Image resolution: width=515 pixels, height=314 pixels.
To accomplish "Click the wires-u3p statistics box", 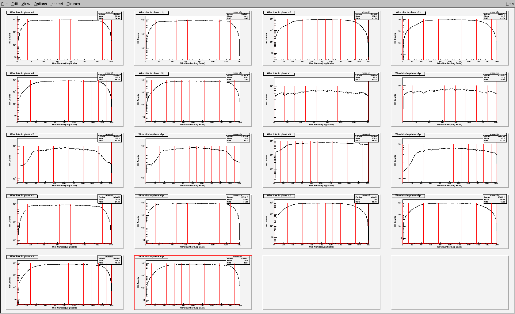I will (x=238, y=77).
